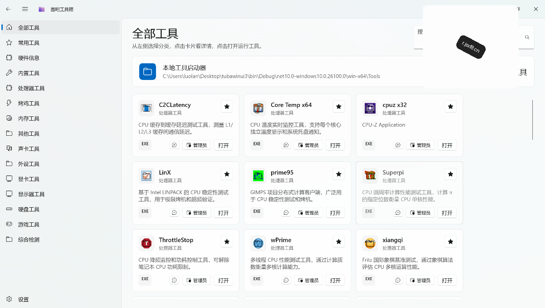This screenshot has width=545, height=308.
Task: Click the prime95 app icon
Action: click(x=258, y=176)
